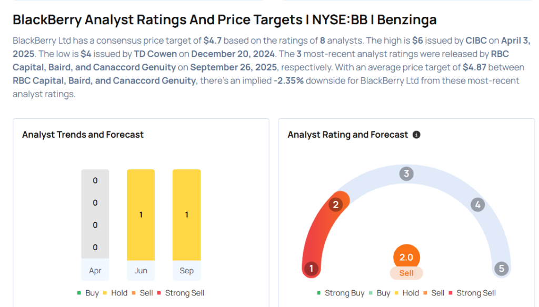Click the Analyst Trends and Forecast title
Screen dimensions: 539x307
click(83, 135)
